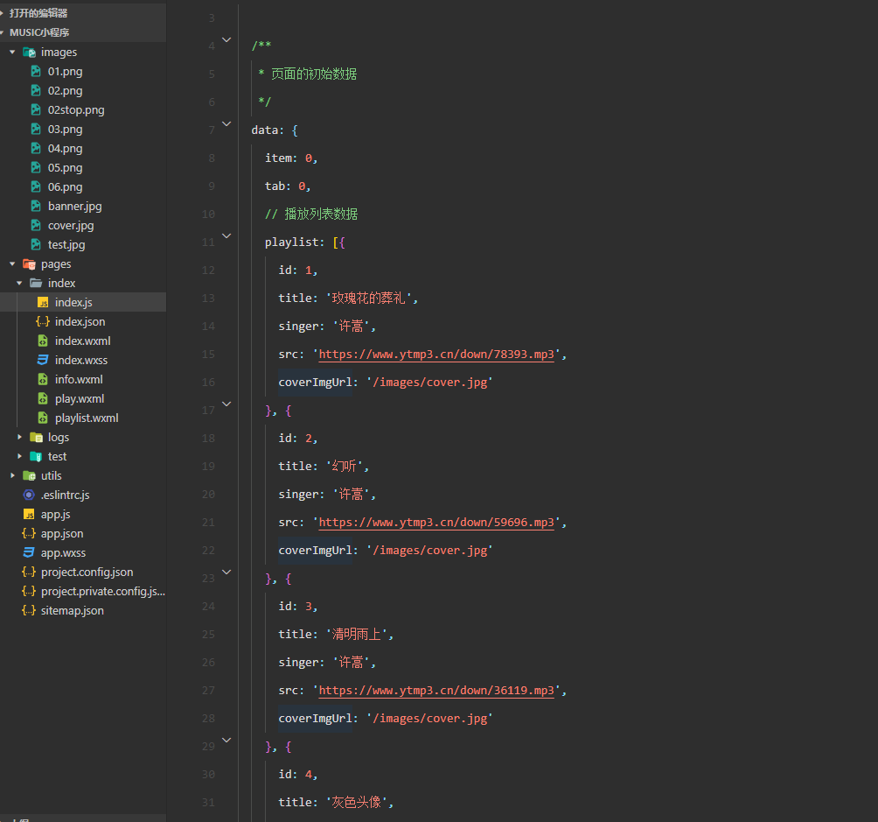878x822 pixels.
Task: Fold the code block at line 17
Action: pyautogui.click(x=226, y=404)
